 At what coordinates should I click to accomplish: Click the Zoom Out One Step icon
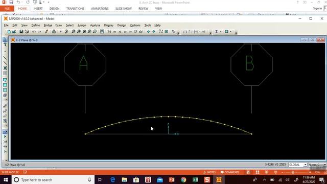click(x=95, y=32)
